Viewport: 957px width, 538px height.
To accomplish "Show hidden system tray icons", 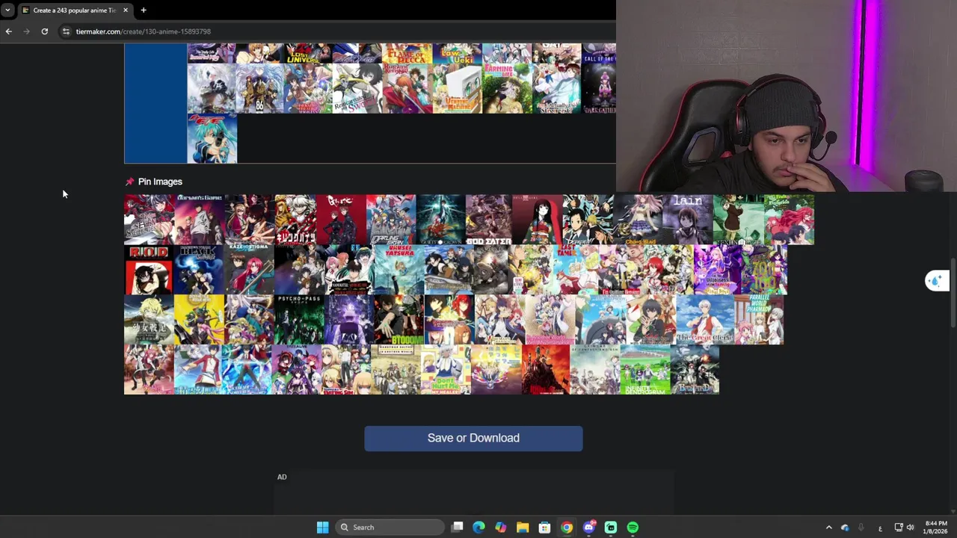I will tap(828, 528).
